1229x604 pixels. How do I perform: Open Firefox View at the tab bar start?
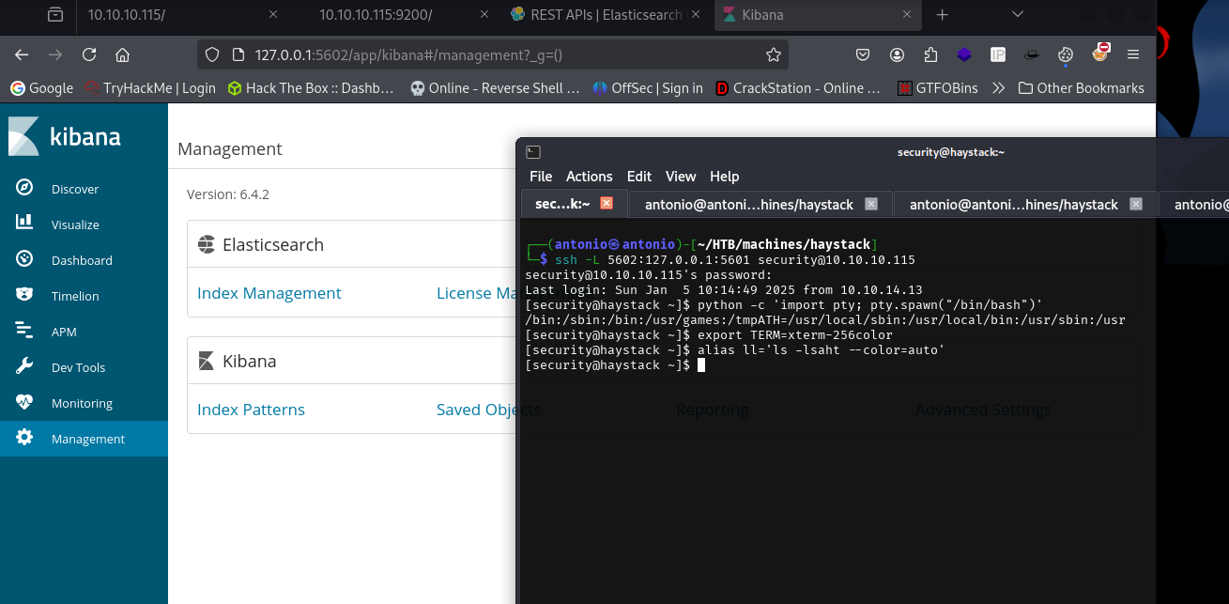coord(55,15)
